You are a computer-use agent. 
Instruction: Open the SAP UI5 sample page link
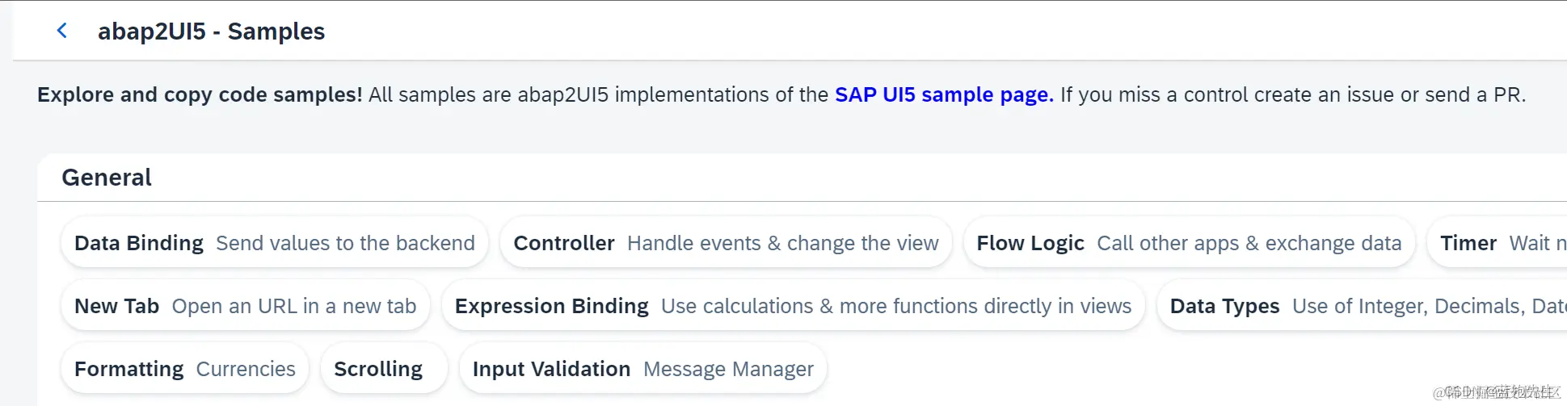pos(943,94)
